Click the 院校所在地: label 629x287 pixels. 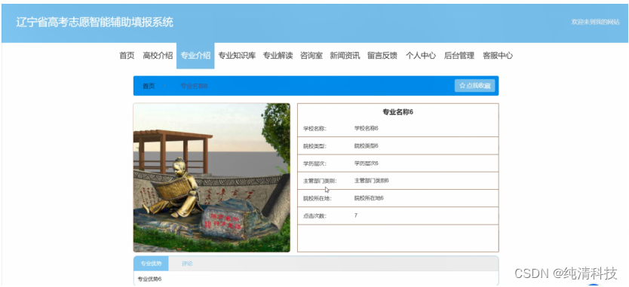pyautogui.click(x=318, y=198)
